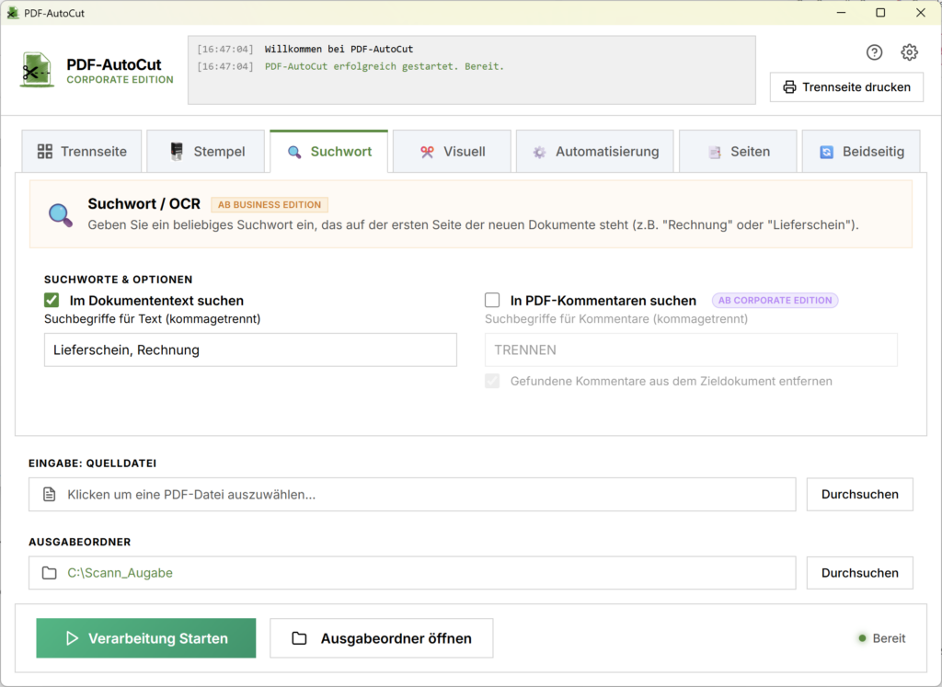Click the Bereit status text
Image resolution: width=942 pixels, height=687 pixels.
(x=889, y=638)
